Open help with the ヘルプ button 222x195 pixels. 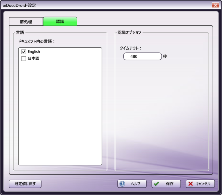coord(132,184)
